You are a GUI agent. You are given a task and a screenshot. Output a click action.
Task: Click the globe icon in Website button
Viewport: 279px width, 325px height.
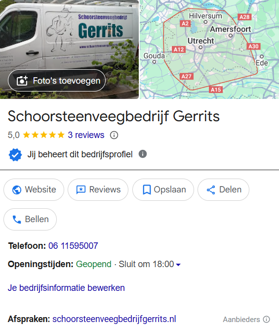coord(17,190)
